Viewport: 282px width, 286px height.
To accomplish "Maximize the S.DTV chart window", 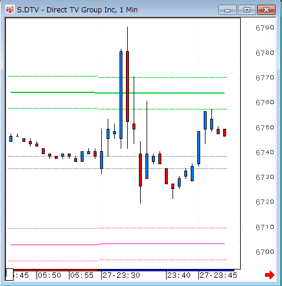I will [x=247, y=10].
